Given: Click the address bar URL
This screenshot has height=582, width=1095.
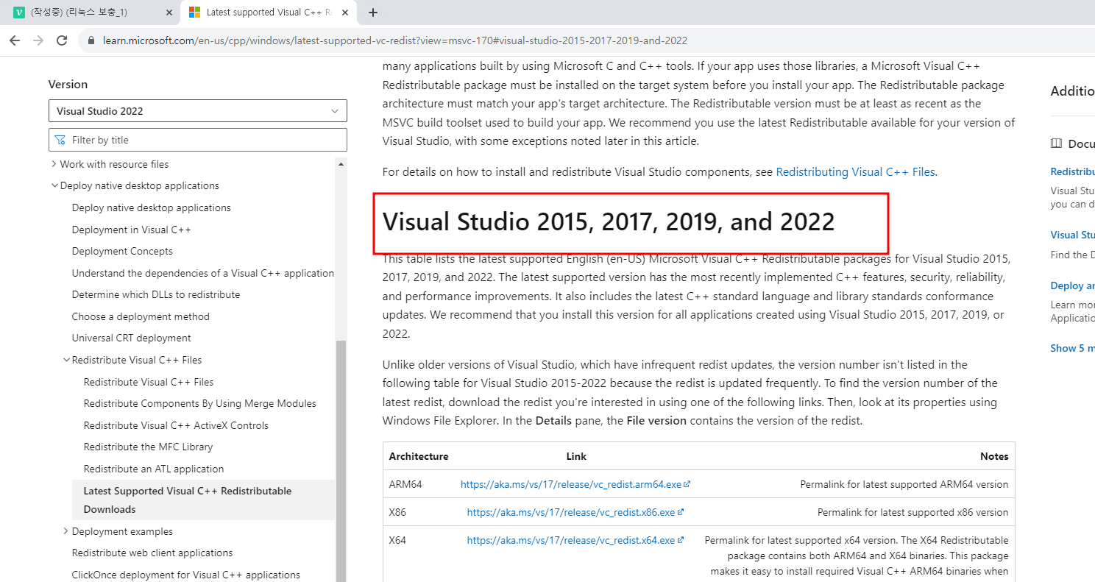Looking at the screenshot, I should [x=395, y=40].
